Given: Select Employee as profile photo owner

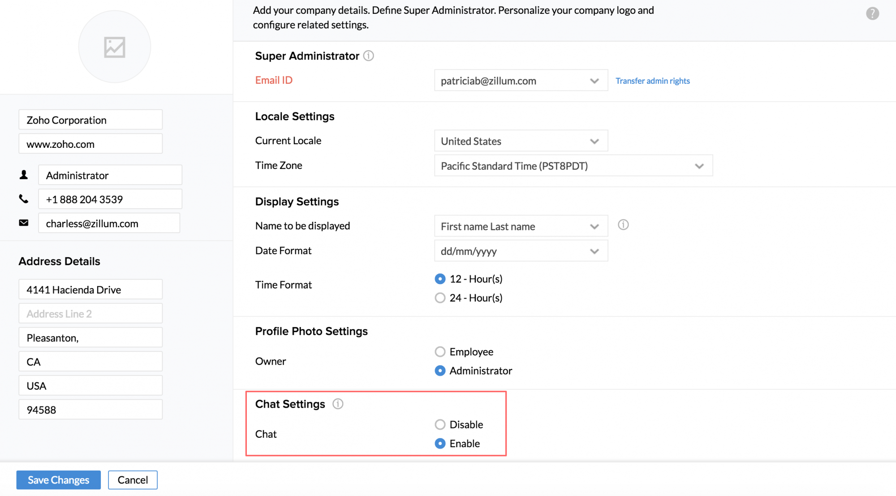Looking at the screenshot, I should click(440, 352).
